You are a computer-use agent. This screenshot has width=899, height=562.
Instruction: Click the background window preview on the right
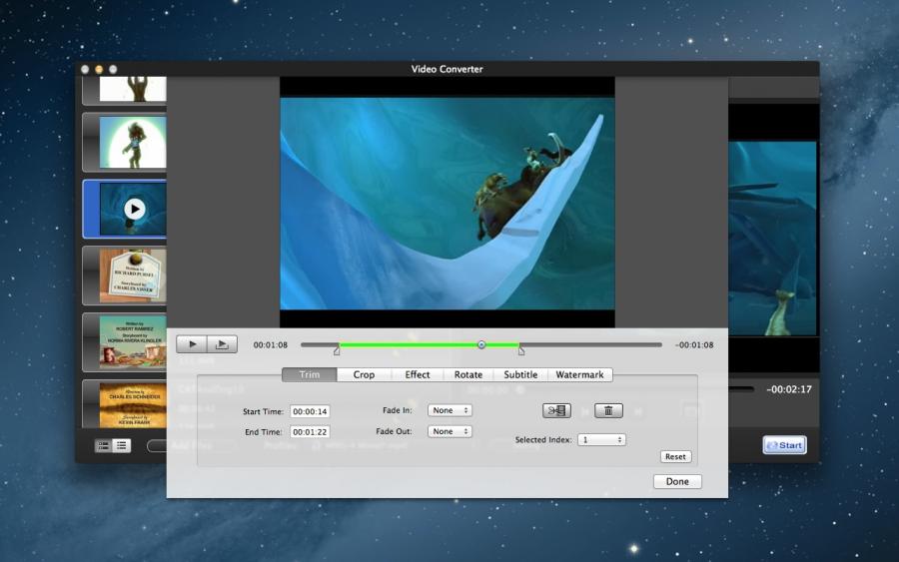pos(772,239)
